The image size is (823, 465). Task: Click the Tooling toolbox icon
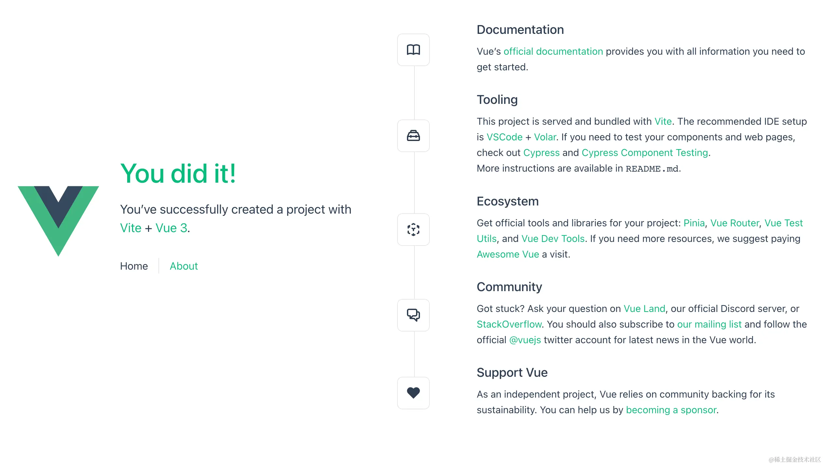pyautogui.click(x=413, y=136)
